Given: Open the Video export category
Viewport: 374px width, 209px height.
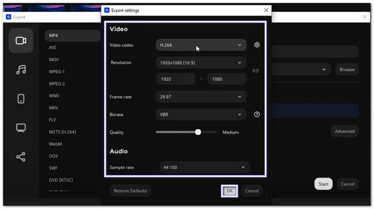Looking at the screenshot, I should coord(21,41).
